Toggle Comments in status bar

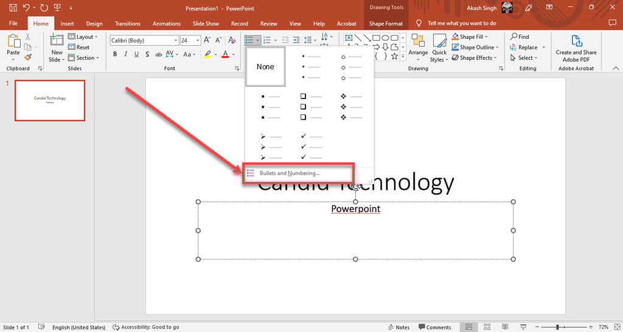tap(434, 327)
